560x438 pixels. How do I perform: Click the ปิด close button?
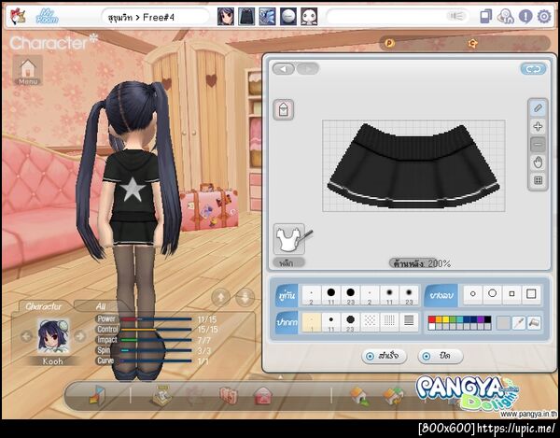coord(440,356)
